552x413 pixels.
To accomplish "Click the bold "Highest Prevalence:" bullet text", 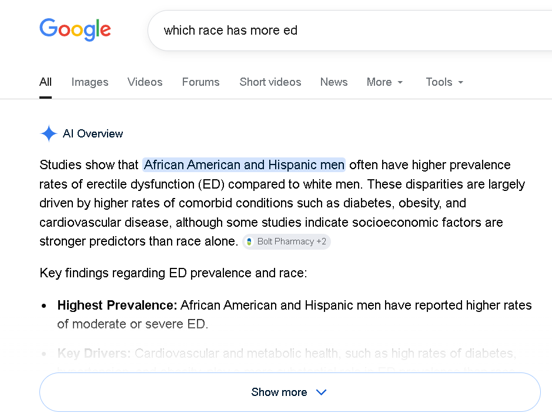I will point(117,305).
